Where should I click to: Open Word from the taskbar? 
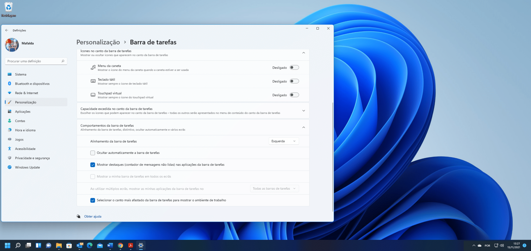pos(110,245)
